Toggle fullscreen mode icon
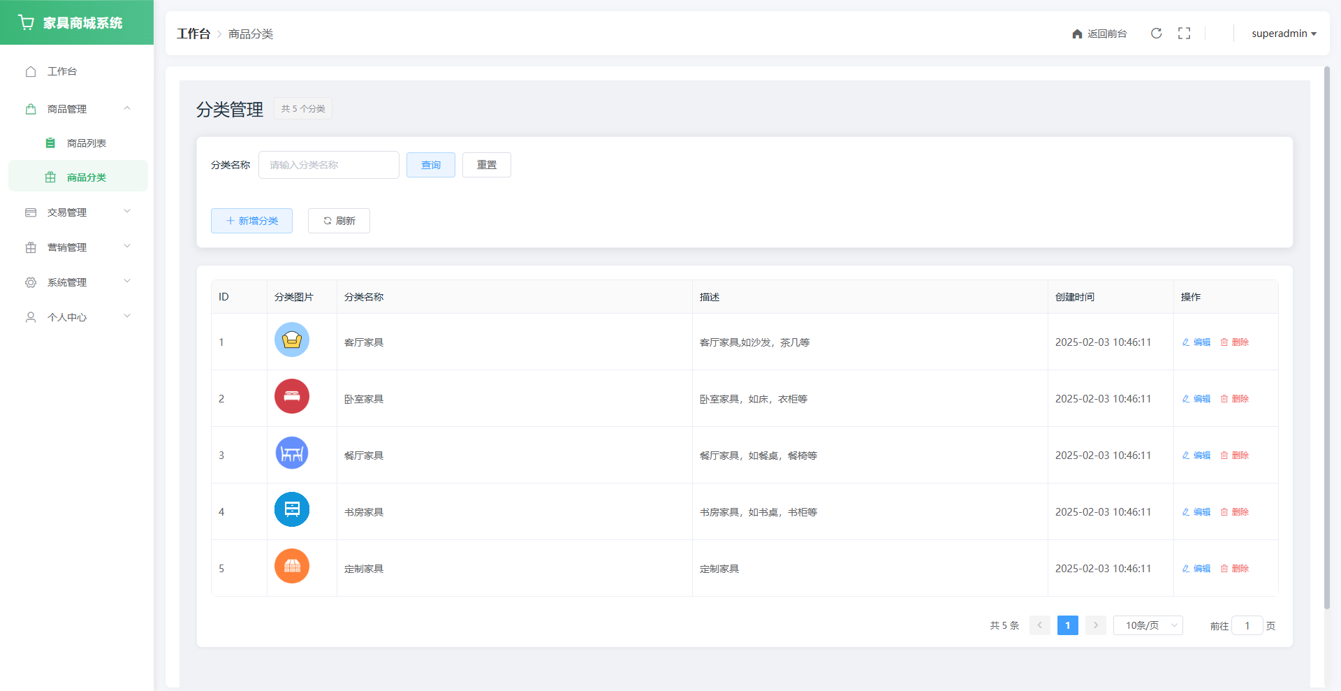This screenshot has height=691, width=1341. tap(1184, 34)
